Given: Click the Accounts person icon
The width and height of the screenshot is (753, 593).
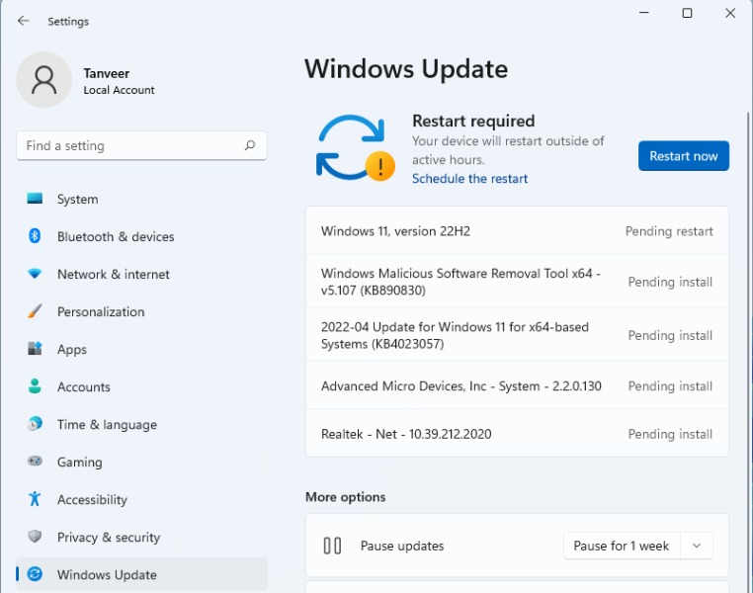Looking at the screenshot, I should click(35, 386).
